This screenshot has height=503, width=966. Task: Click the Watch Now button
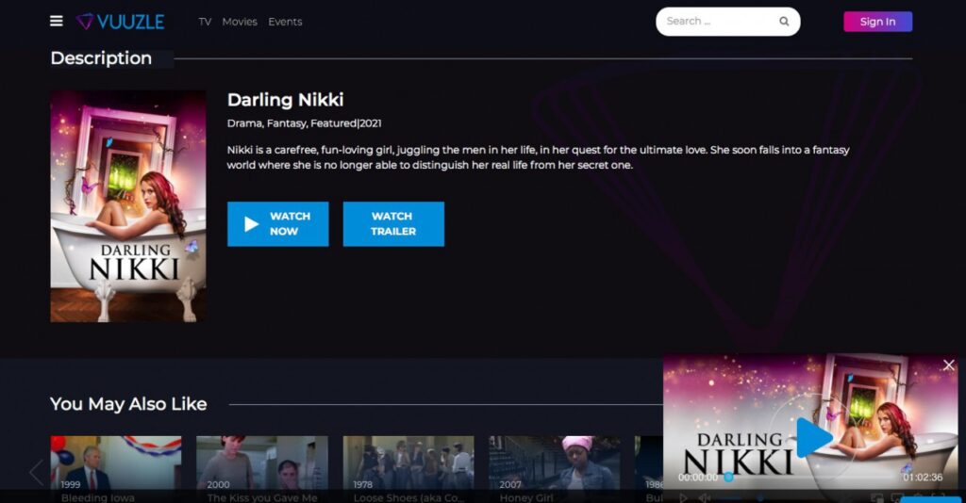[x=277, y=224]
